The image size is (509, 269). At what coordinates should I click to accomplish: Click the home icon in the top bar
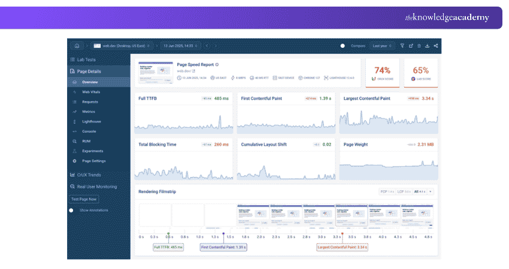77,45
